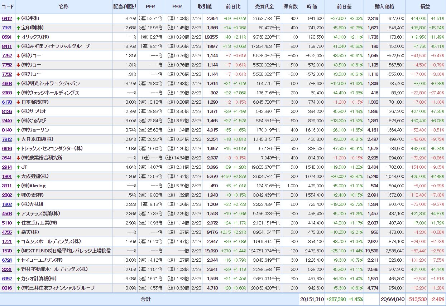The image size is (446, 306).
Task: Click the up arrow icon next to JT
Action: tap(18, 167)
